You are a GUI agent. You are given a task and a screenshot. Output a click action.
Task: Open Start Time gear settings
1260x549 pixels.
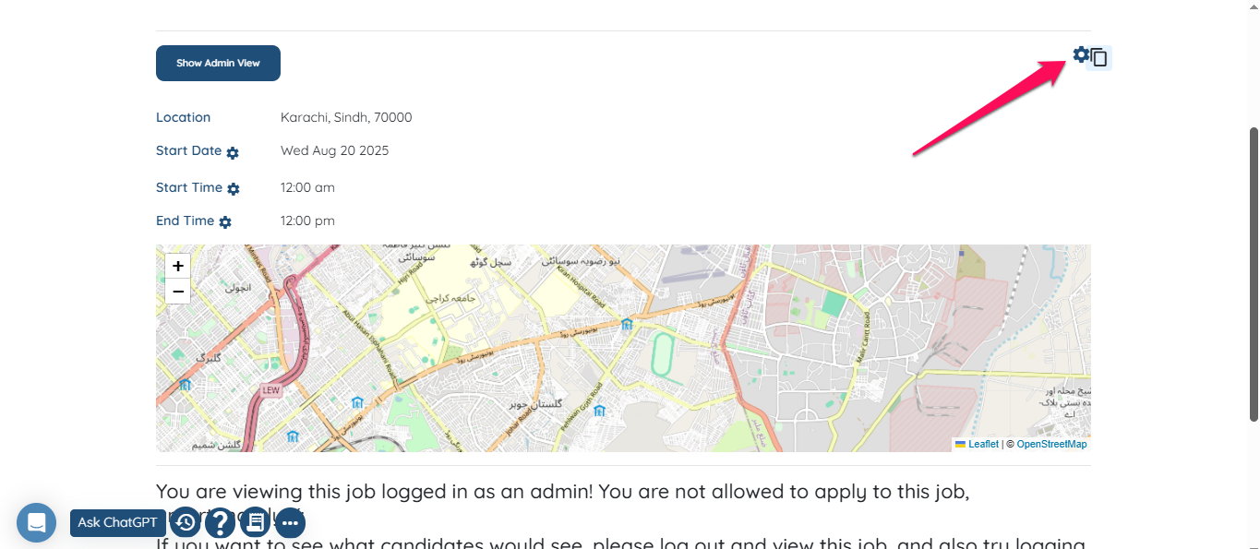[234, 189]
